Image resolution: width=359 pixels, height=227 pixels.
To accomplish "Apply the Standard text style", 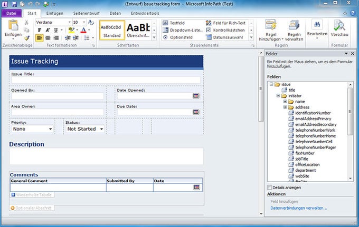I will [x=112, y=30].
